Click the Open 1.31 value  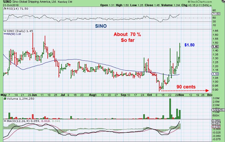[107, 5]
